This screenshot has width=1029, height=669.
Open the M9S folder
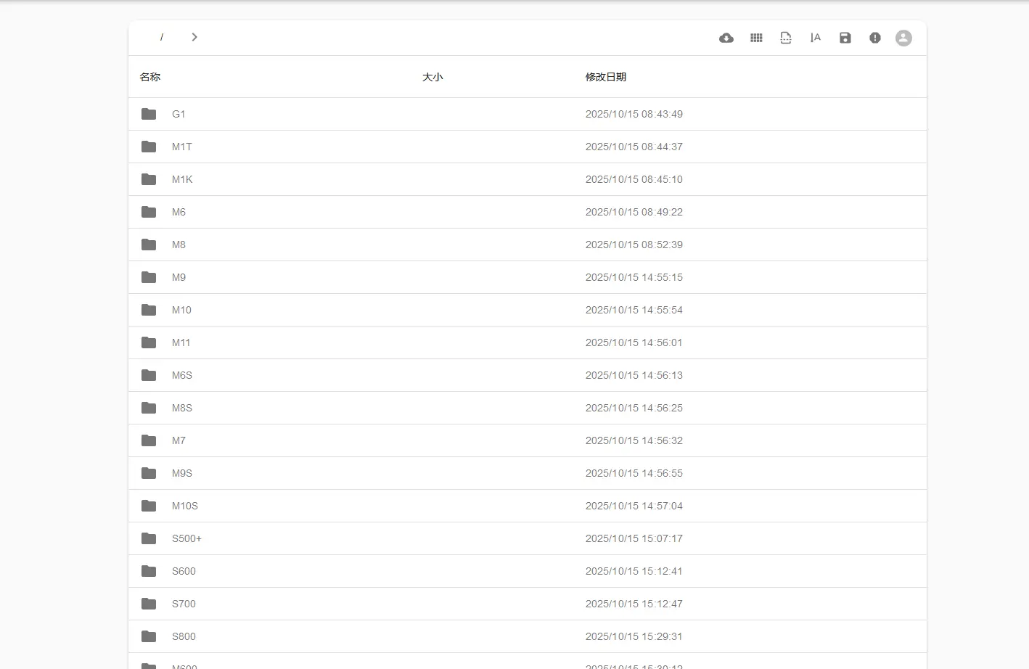coord(181,472)
